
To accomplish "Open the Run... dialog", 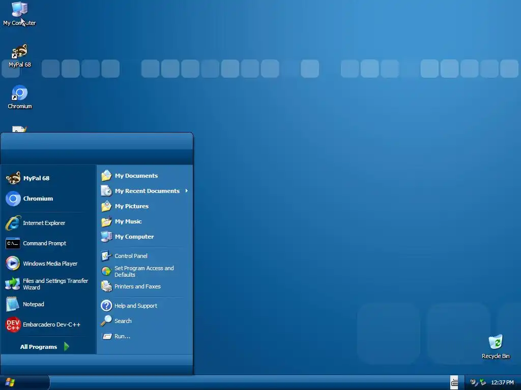I will point(145,336).
